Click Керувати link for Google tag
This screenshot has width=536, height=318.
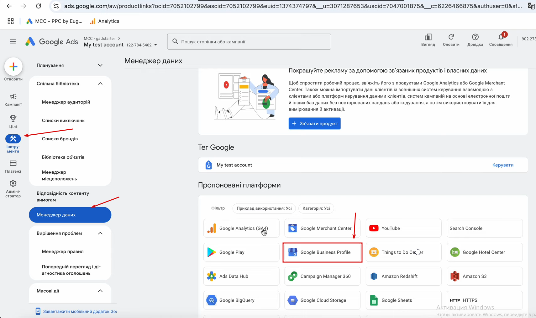pos(503,165)
